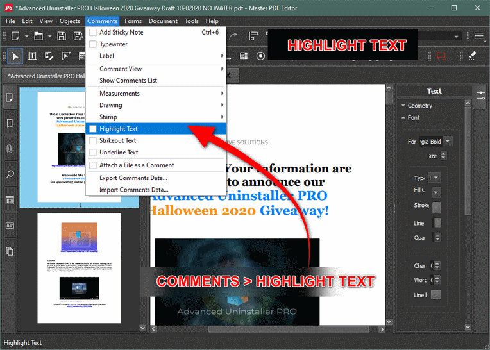Click the Line width field in Font section
The height and width of the screenshot is (350, 490).
click(x=437, y=223)
